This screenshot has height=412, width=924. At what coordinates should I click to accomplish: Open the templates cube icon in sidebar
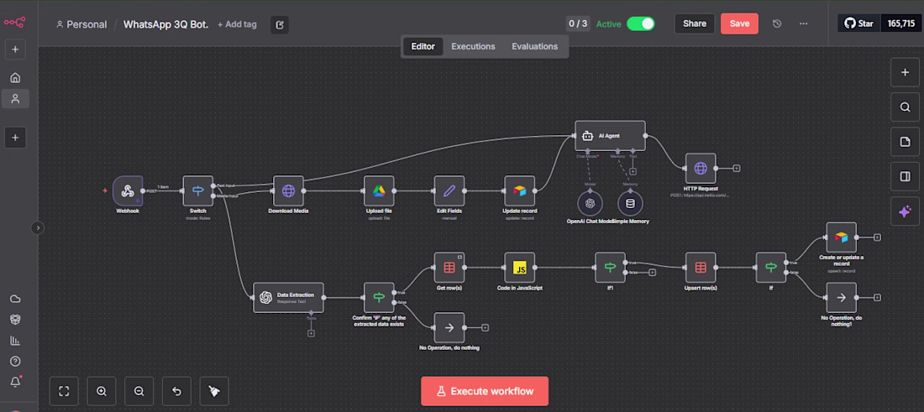coord(15,319)
